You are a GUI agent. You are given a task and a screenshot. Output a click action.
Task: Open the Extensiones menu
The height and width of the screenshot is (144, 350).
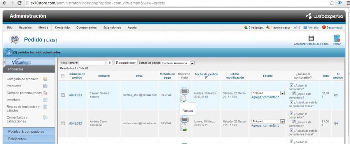112,27
